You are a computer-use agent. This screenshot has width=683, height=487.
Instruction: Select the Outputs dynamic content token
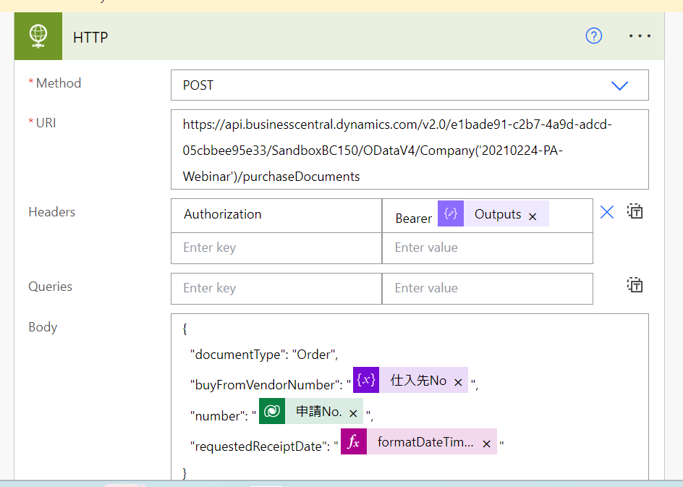(496, 214)
